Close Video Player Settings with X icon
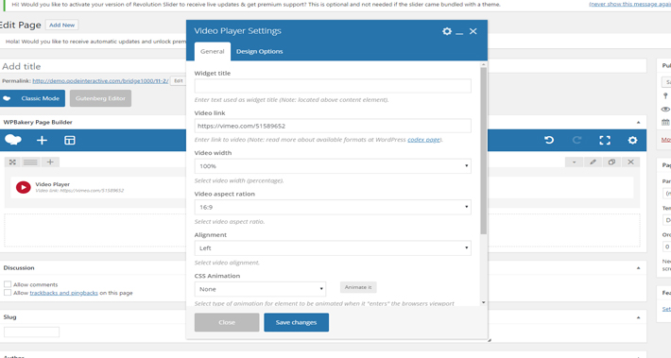The image size is (671, 358). click(x=473, y=31)
